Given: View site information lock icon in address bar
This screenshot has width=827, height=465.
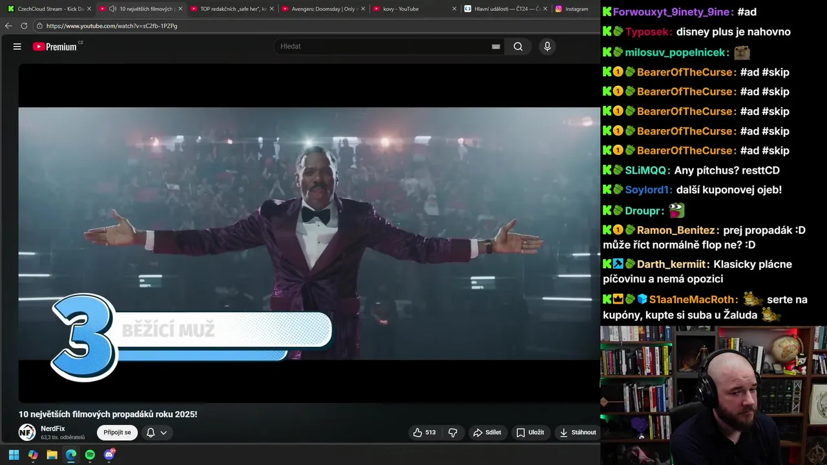Looking at the screenshot, I should point(39,26).
